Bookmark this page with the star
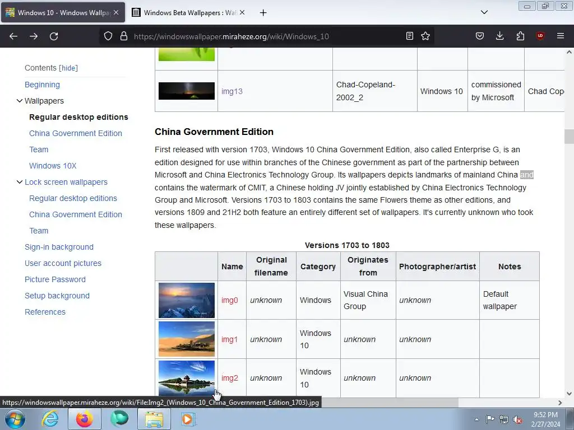Screen dimensions: 574x430 [x=425, y=36]
